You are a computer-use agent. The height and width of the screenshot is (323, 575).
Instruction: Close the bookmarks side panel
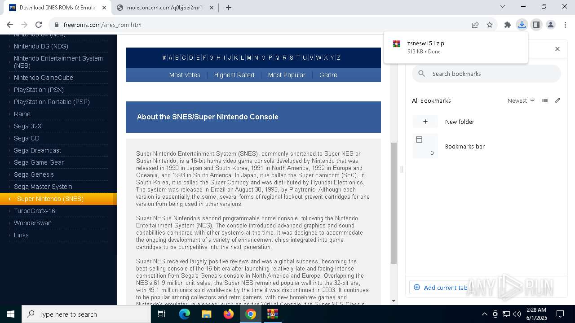tap(557, 49)
